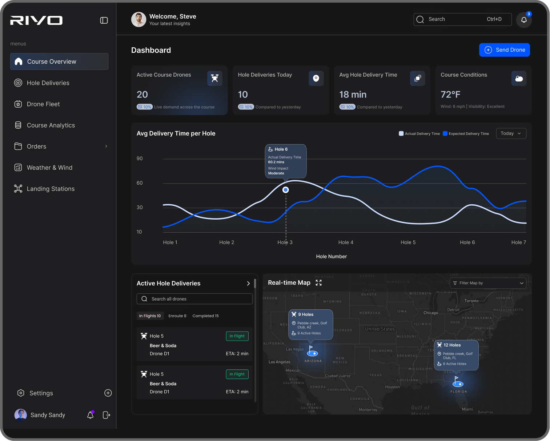Click the cloud icon on Course Conditions

click(x=519, y=79)
